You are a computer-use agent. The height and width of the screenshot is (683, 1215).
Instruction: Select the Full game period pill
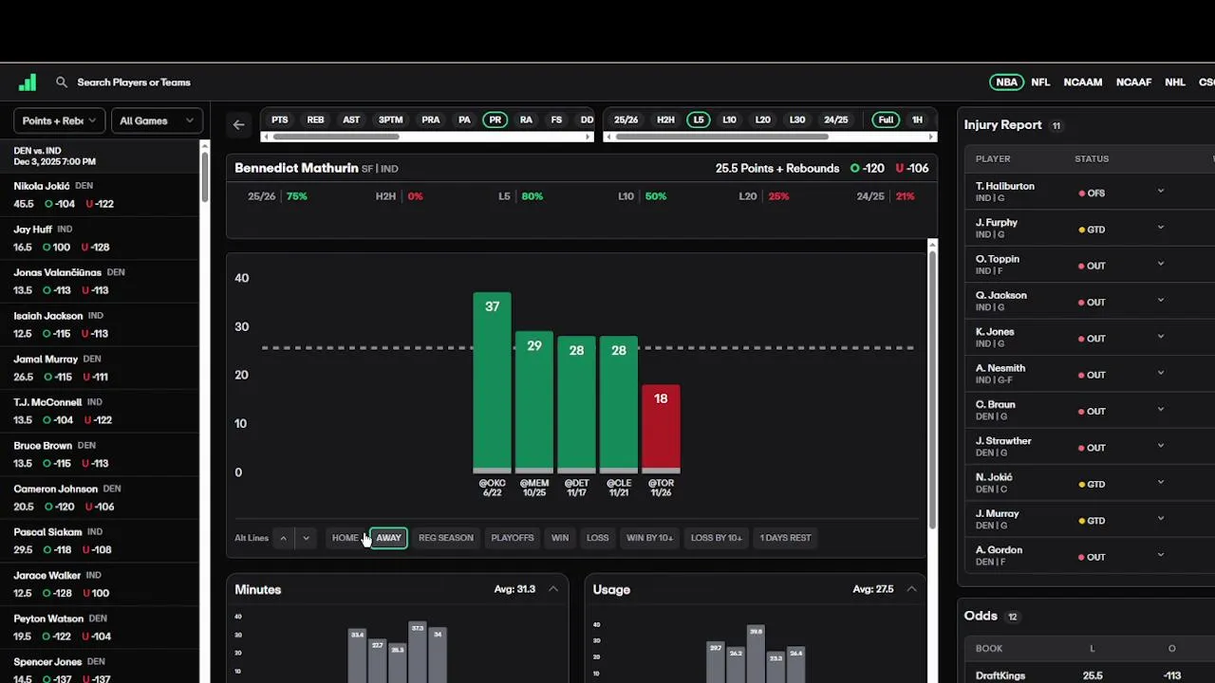pyautogui.click(x=886, y=120)
